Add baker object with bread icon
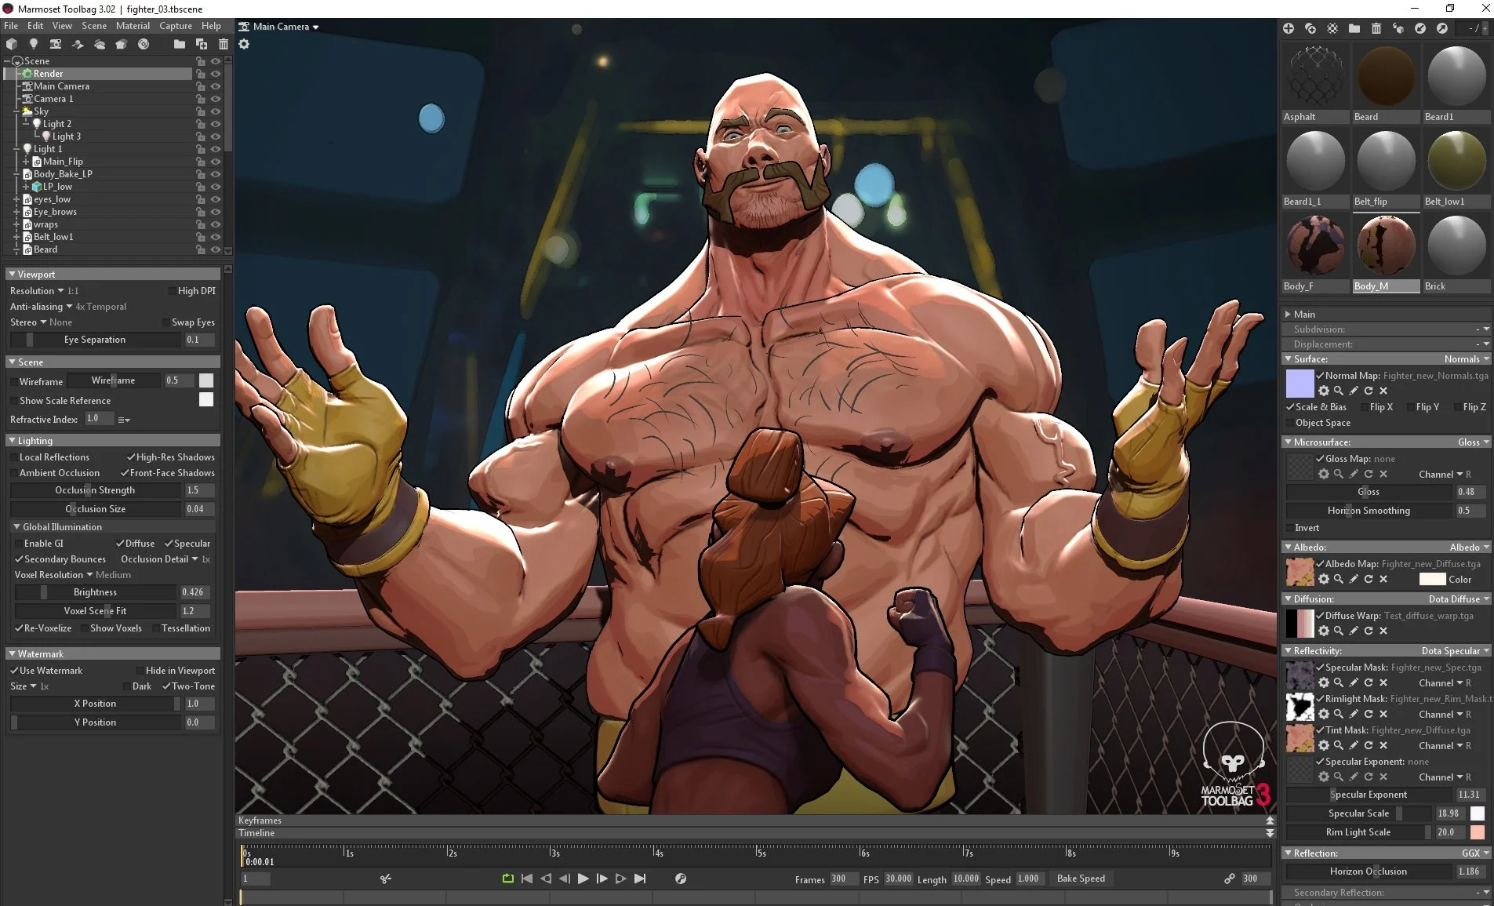 [122, 44]
